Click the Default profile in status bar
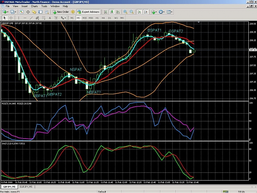The image size is (257, 193). 102,191
